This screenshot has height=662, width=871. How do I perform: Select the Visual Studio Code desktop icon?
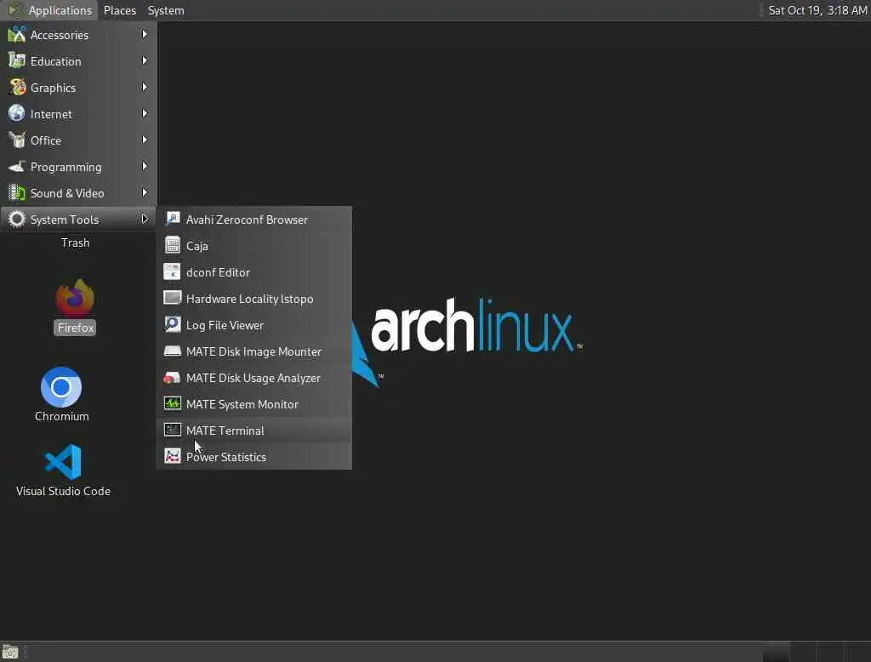point(63,461)
